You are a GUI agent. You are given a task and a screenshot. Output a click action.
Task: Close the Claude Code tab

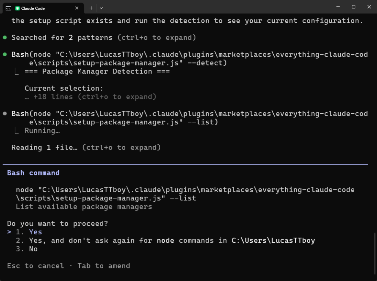pyautogui.click(x=77, y=8)
